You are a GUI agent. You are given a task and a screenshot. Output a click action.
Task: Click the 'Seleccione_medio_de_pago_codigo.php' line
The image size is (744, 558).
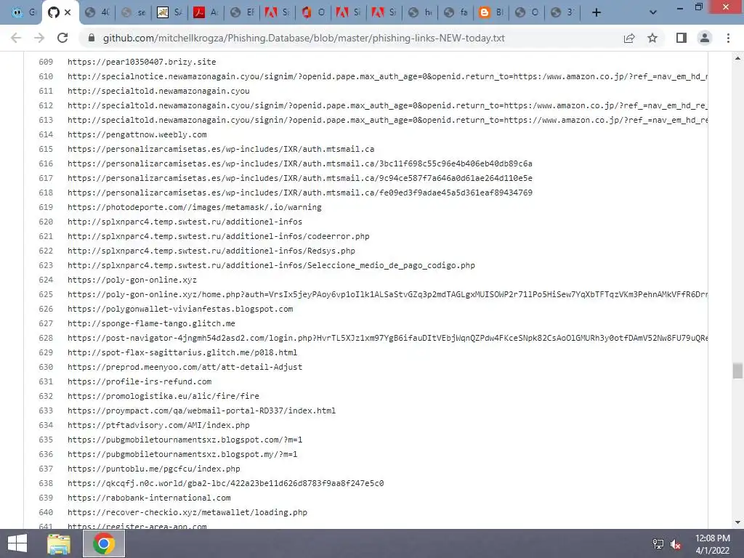pyautogui.click(x=271, y=265)
